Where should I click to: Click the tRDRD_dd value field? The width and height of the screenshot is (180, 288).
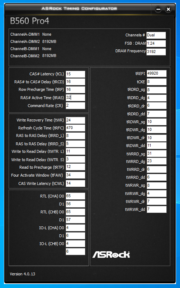tap(157, 114)
